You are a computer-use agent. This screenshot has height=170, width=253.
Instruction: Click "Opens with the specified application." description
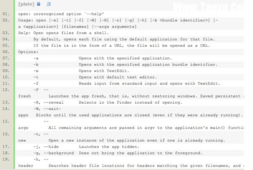coord(125,58)
